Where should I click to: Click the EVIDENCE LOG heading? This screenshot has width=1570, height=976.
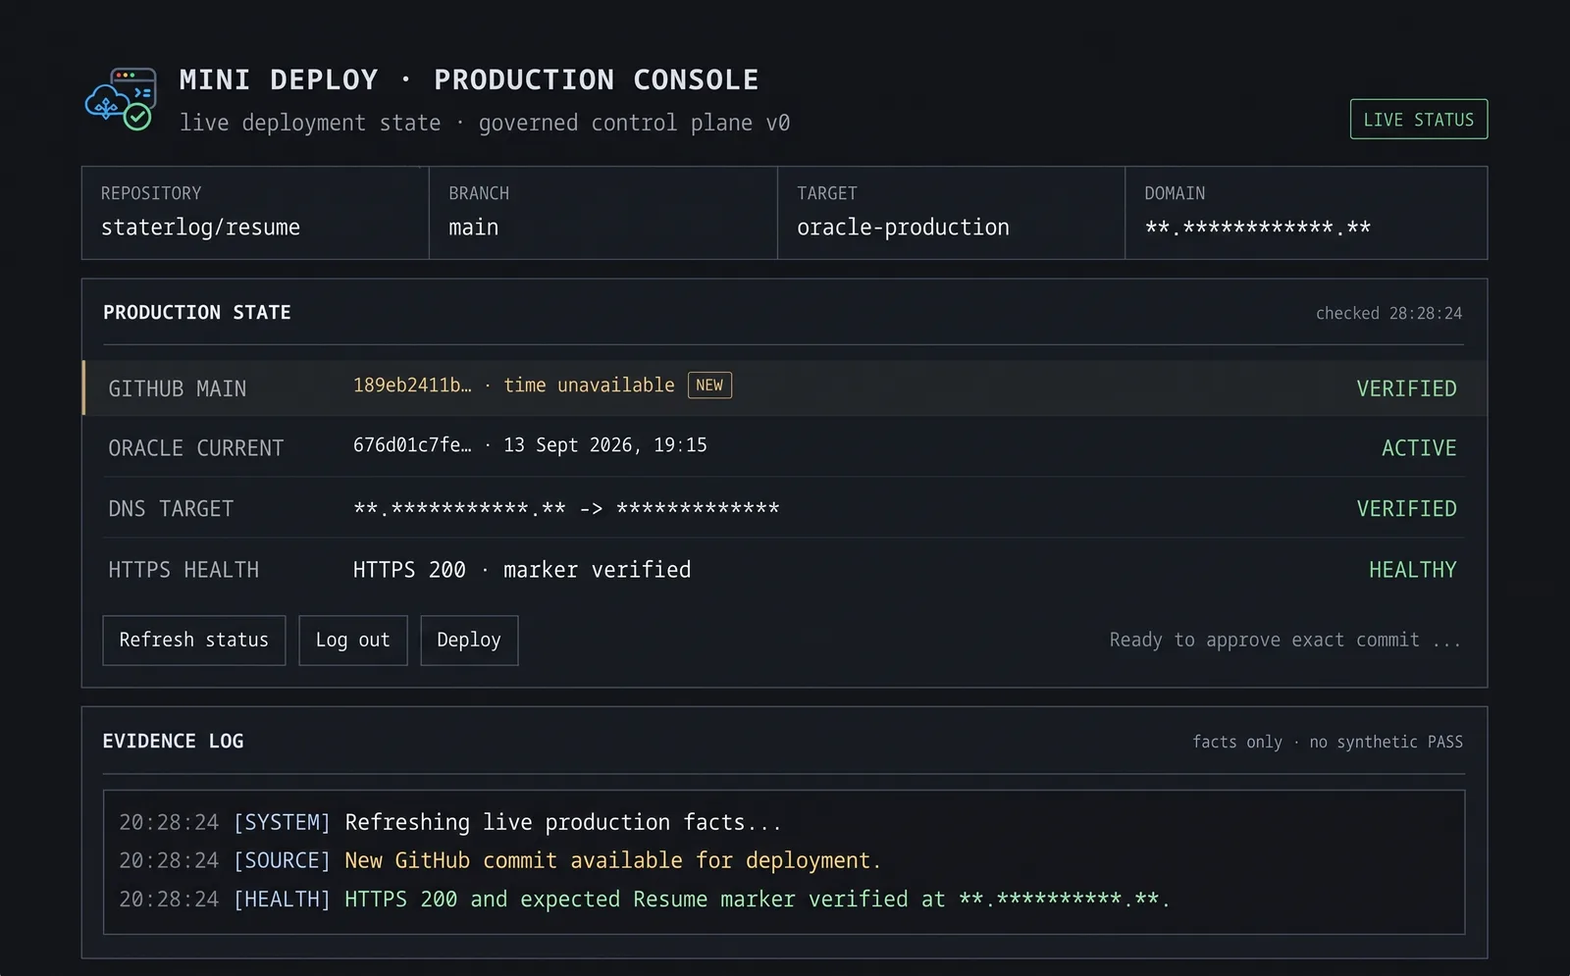[174, 742]
